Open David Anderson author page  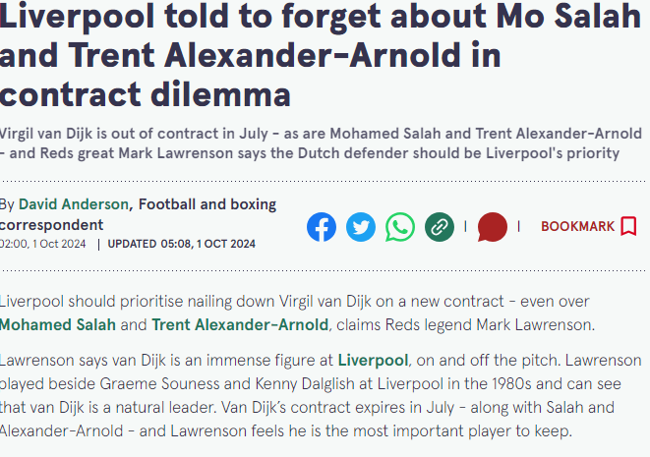74,204
